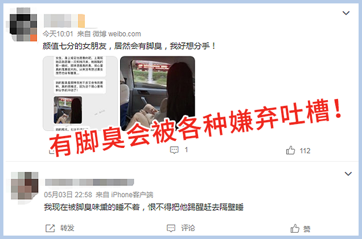
Task: Open the car photo of woman thumbnail
Action: (158, 93)
